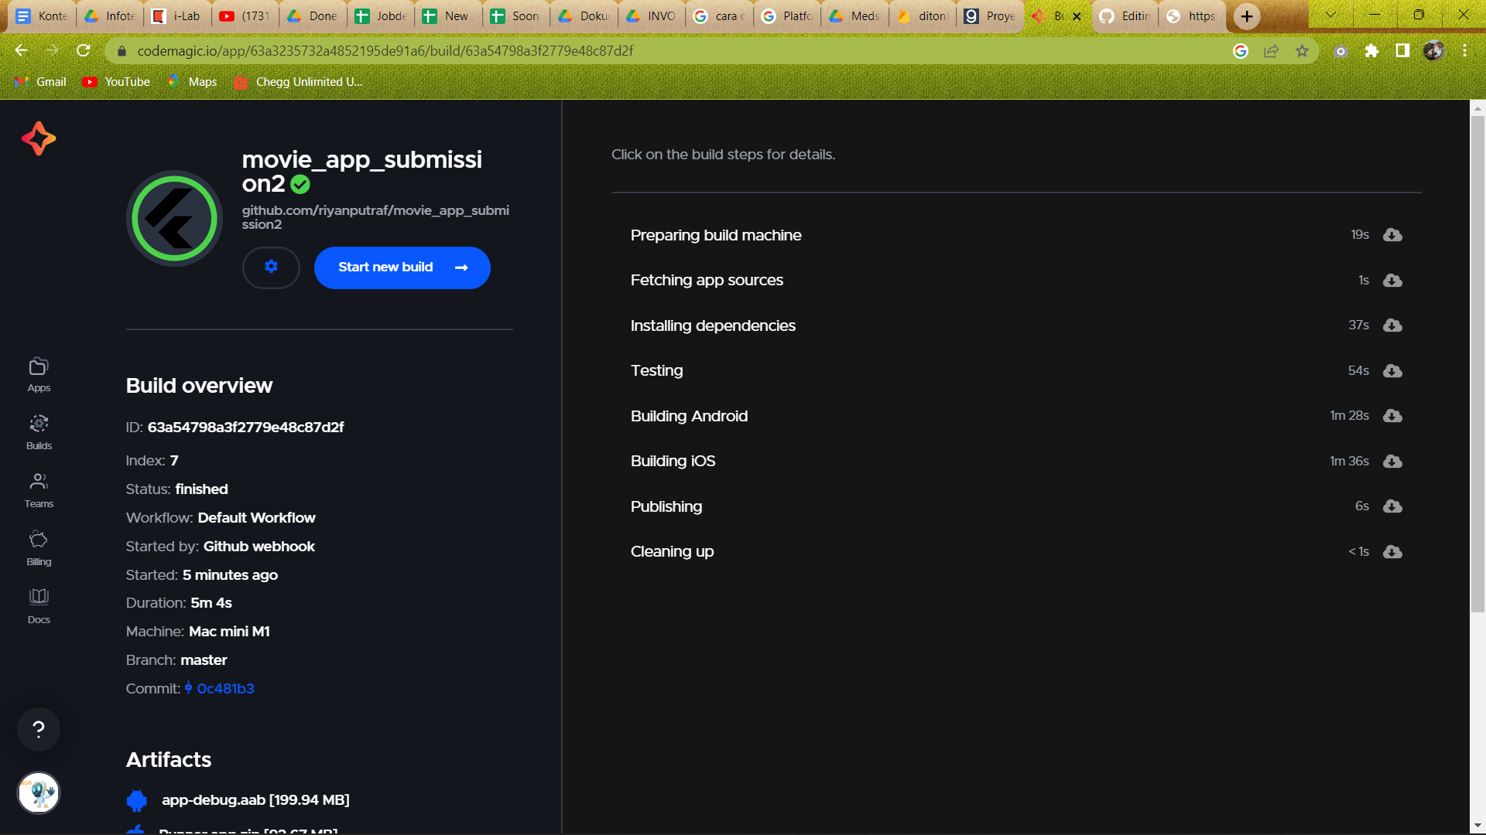Switch to the Platfo browser tab
The width and height of the screenshot is (1486, 835).
789,16
